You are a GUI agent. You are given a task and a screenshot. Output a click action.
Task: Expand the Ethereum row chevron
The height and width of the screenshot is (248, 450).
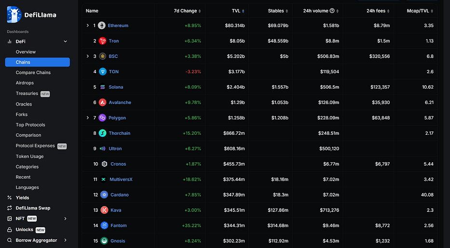point(88,26)
